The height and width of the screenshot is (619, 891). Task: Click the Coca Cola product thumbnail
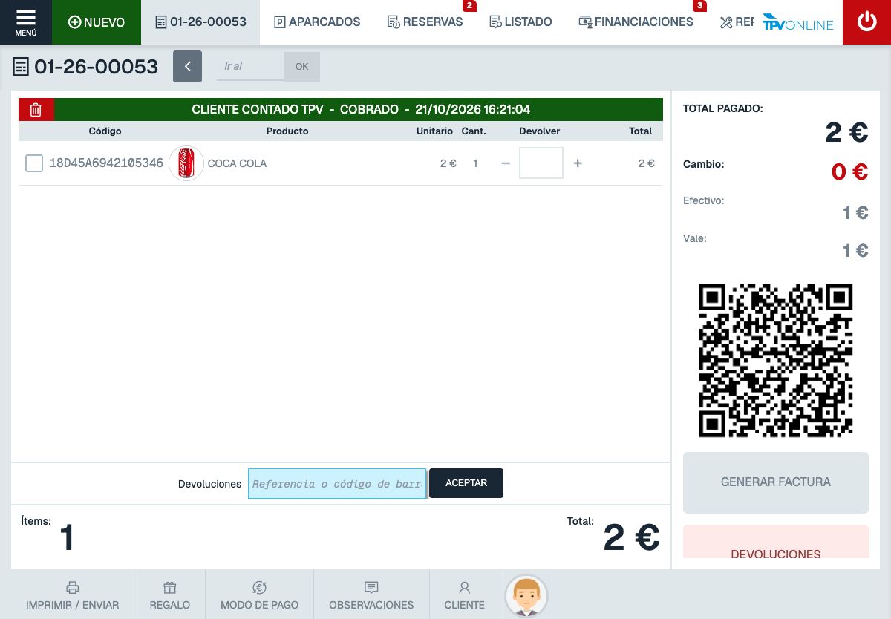(x=186, y=163)
